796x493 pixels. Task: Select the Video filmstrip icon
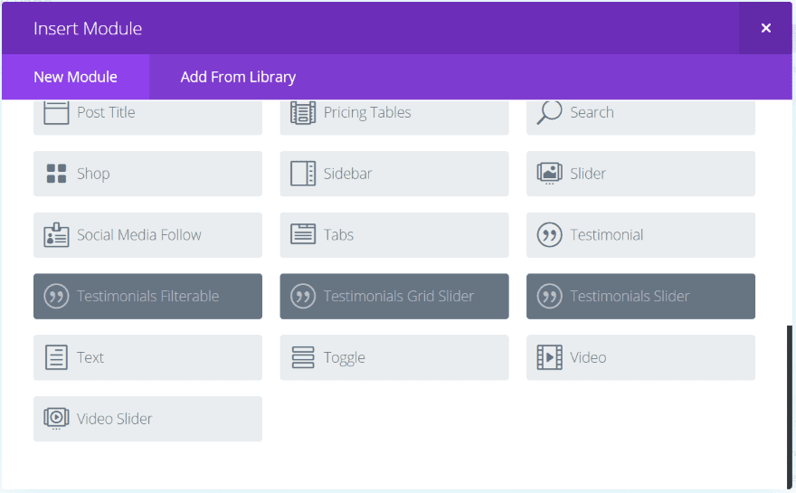point(549,357)
